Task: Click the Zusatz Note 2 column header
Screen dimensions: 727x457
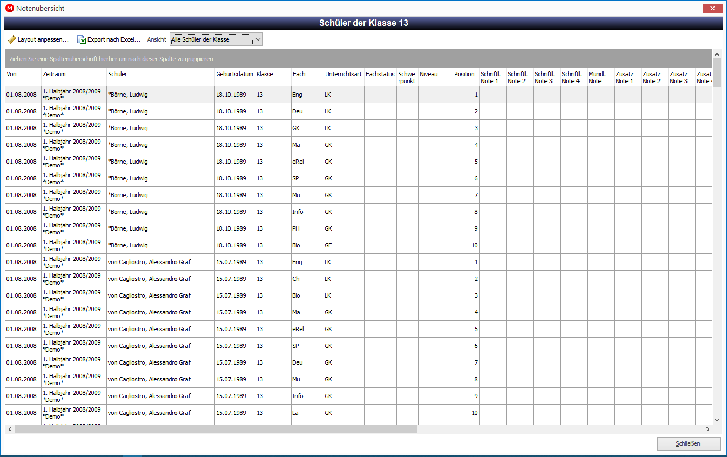Action: (655, 77)
